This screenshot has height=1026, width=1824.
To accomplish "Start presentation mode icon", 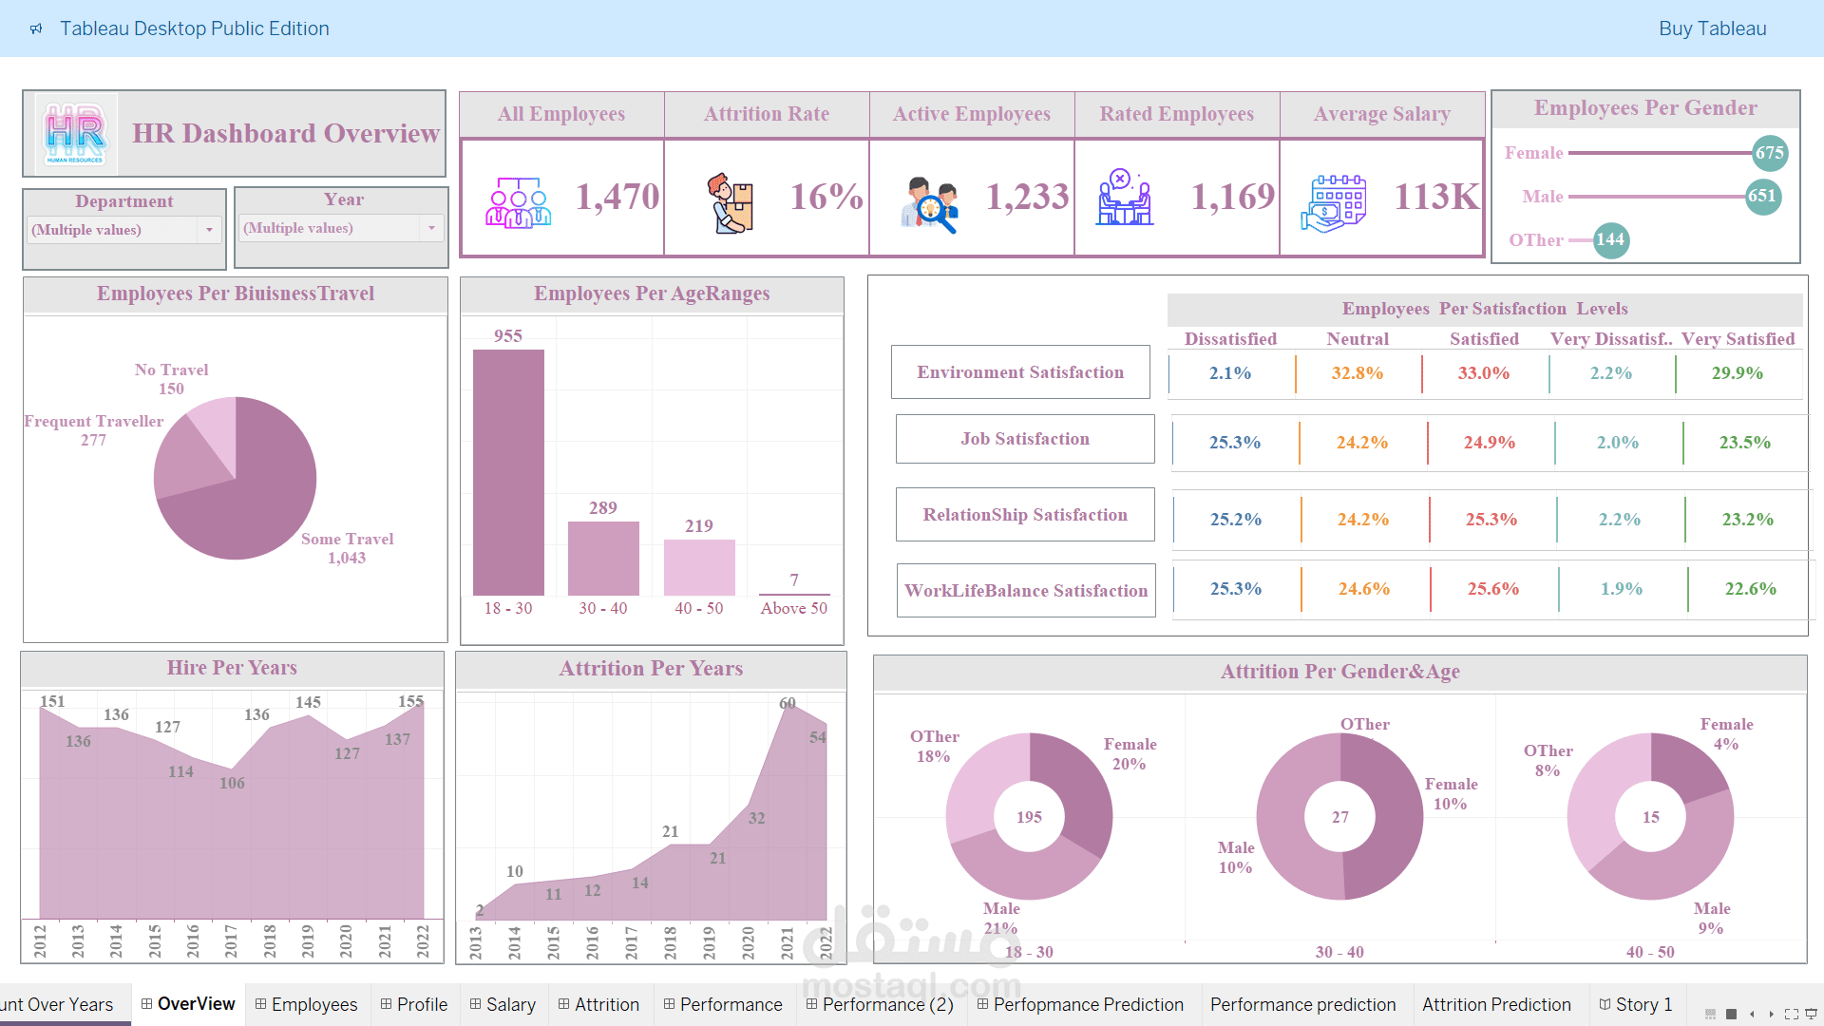I will tap(1811, 1014).
